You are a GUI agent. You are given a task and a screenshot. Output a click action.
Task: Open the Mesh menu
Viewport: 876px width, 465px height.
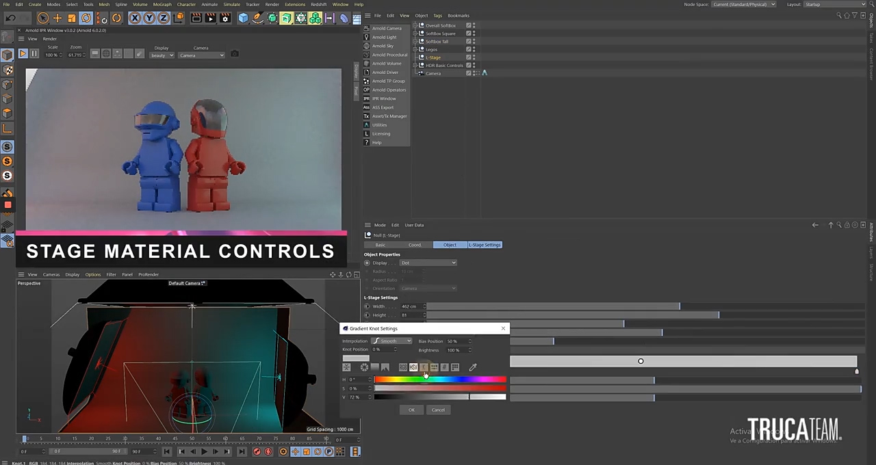tap(104, 4)
